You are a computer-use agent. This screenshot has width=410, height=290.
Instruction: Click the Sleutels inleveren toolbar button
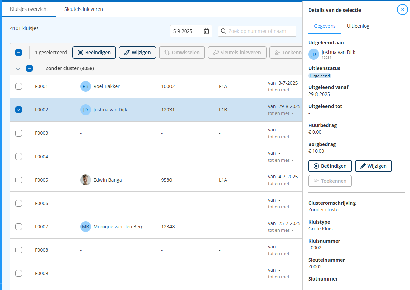pyautogui.click(x=237, y=53)
